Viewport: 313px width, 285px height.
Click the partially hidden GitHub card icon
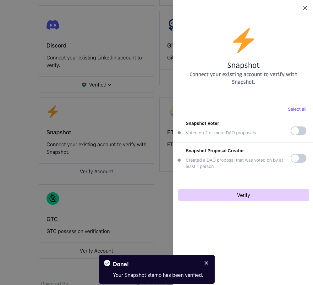171,25
